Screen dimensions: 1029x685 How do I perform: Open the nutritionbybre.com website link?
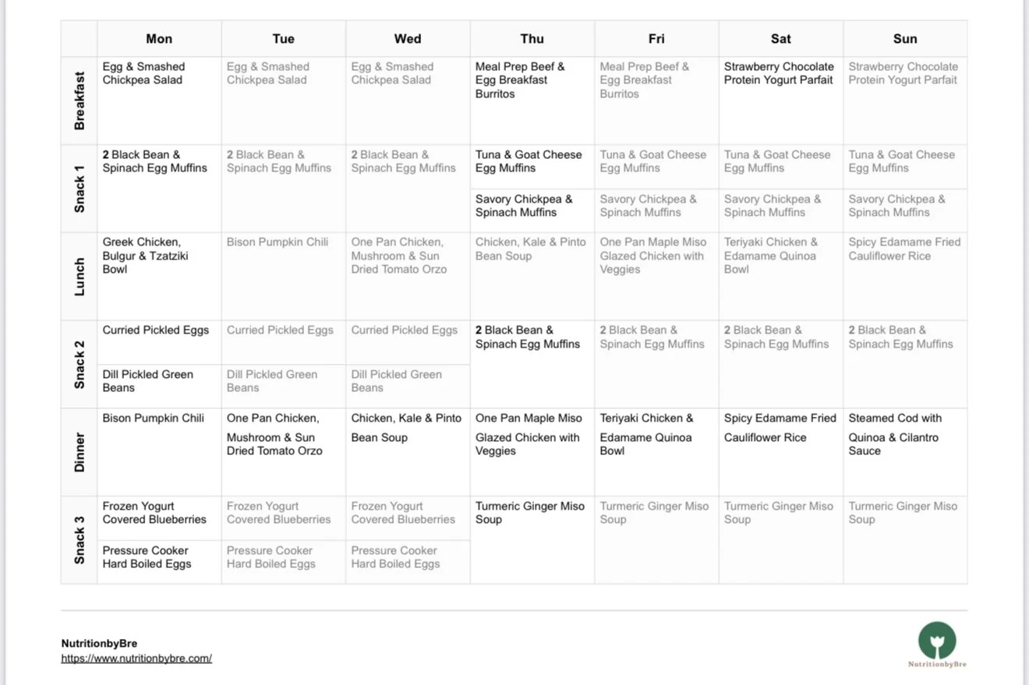[x=136, y=659]
